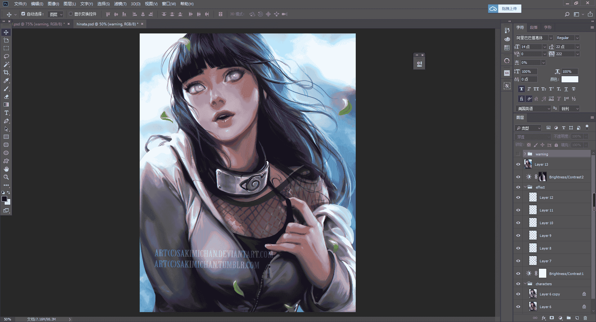Create new group via folder icon

pyautogui.click(x=568, y=318)
